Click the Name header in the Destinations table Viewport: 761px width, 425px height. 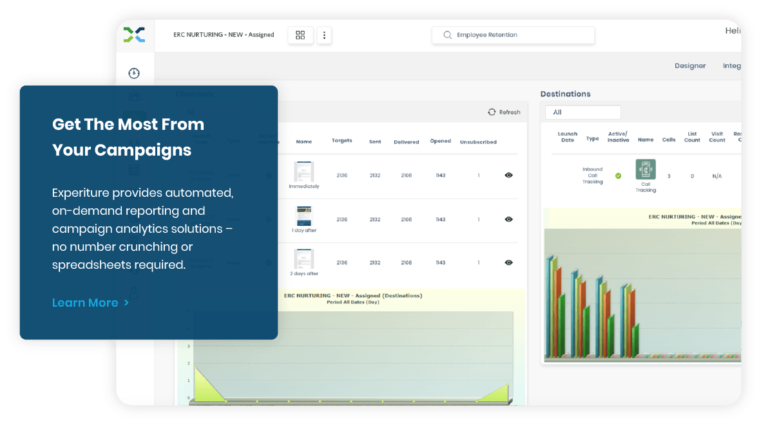tap(646, 140)
